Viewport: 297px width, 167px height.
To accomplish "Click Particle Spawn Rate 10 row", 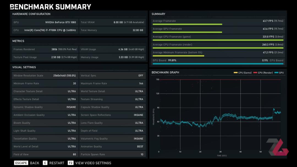I will point(112,154).
